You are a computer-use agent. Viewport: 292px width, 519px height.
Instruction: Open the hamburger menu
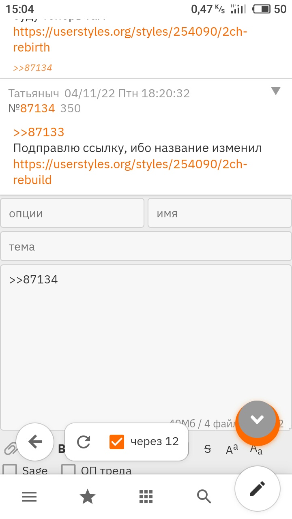click(x=29, y=496)
